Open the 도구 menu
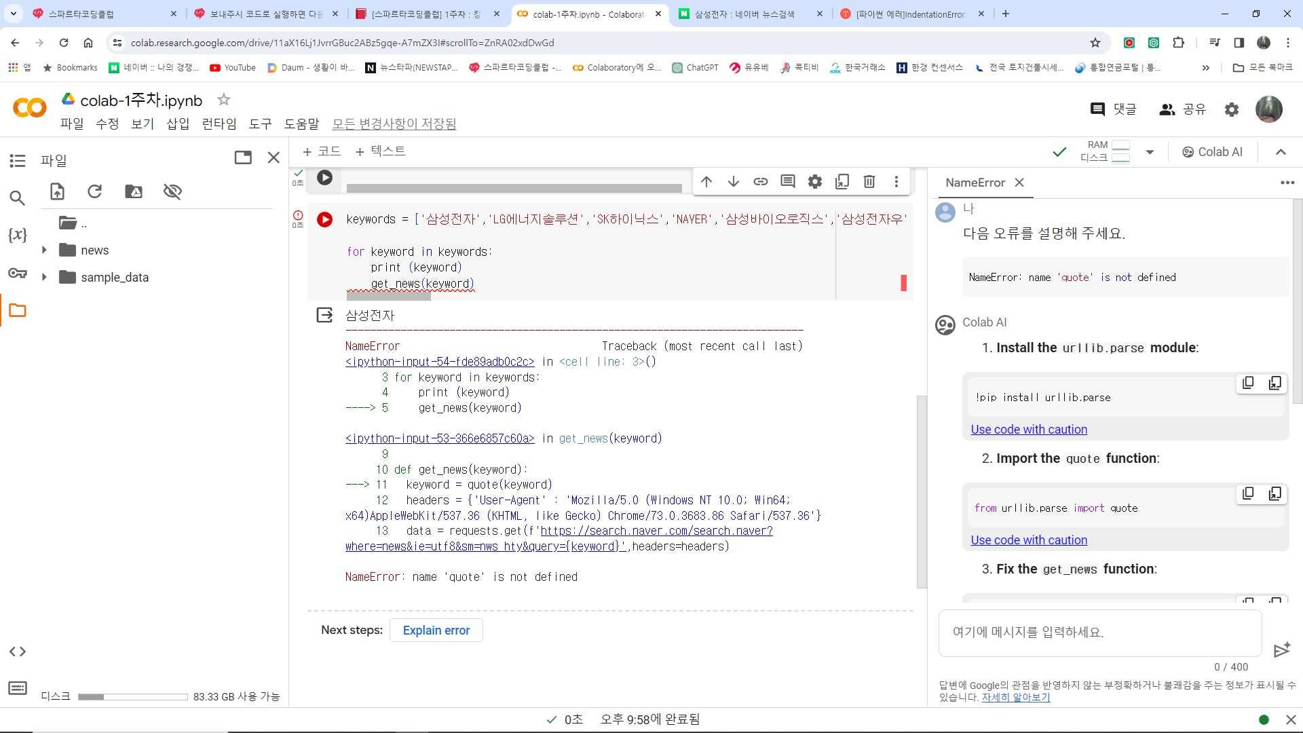1303x733 pixels. coord(261,124)
